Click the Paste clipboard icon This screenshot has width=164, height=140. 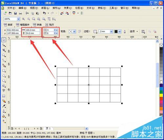click(37, 13)
